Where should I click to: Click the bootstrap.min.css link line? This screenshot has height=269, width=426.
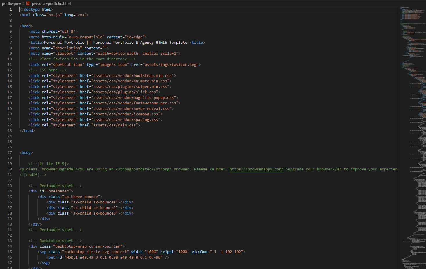coord(102,76)
